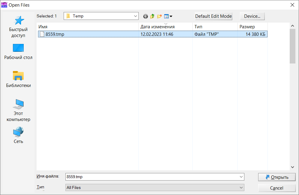This screenshot has width=299, height=195.
Task: Expand the Temp folder dropdown
Action: point(135,16)
